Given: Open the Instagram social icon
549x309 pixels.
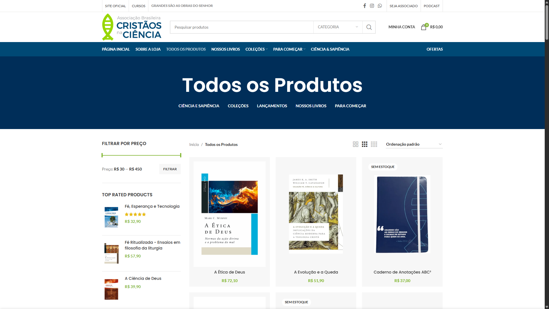Looking at the screenshot, I should pyautogui.click(x=372, y=6).
